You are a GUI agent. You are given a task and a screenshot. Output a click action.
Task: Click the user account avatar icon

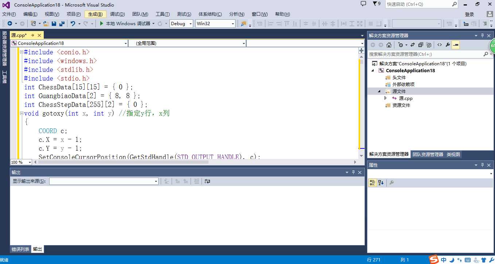coord(491,14)
